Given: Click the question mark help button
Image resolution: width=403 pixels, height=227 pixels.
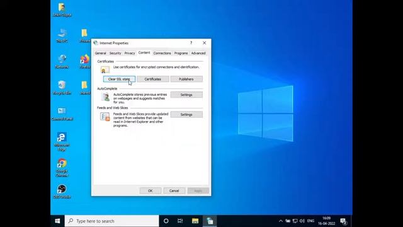Looking at the screenshot, I should 191,43.
